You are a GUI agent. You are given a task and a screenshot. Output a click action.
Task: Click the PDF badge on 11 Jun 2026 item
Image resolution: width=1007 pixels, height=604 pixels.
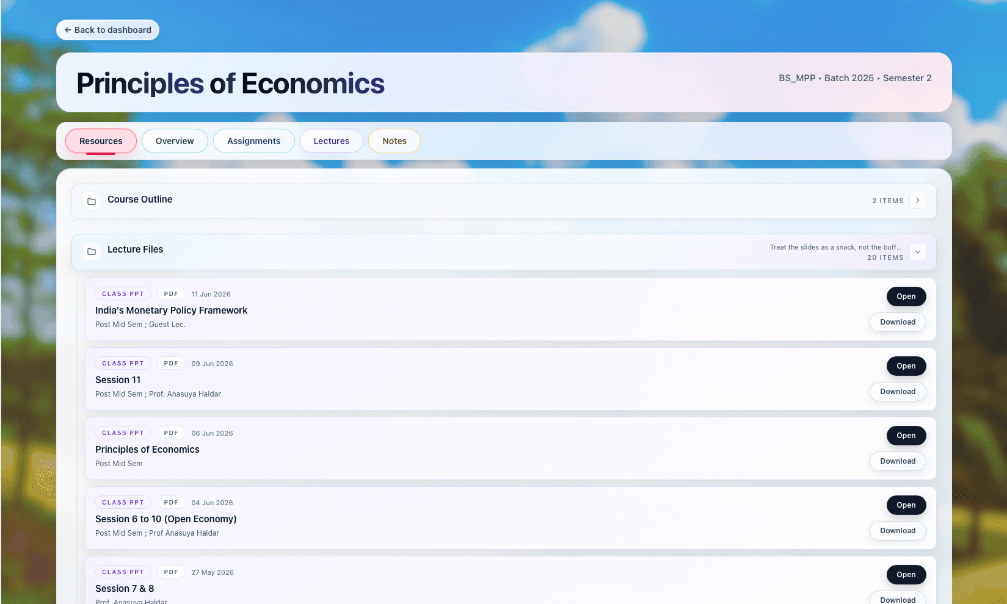pyautogui.click(x=171, y=294)
